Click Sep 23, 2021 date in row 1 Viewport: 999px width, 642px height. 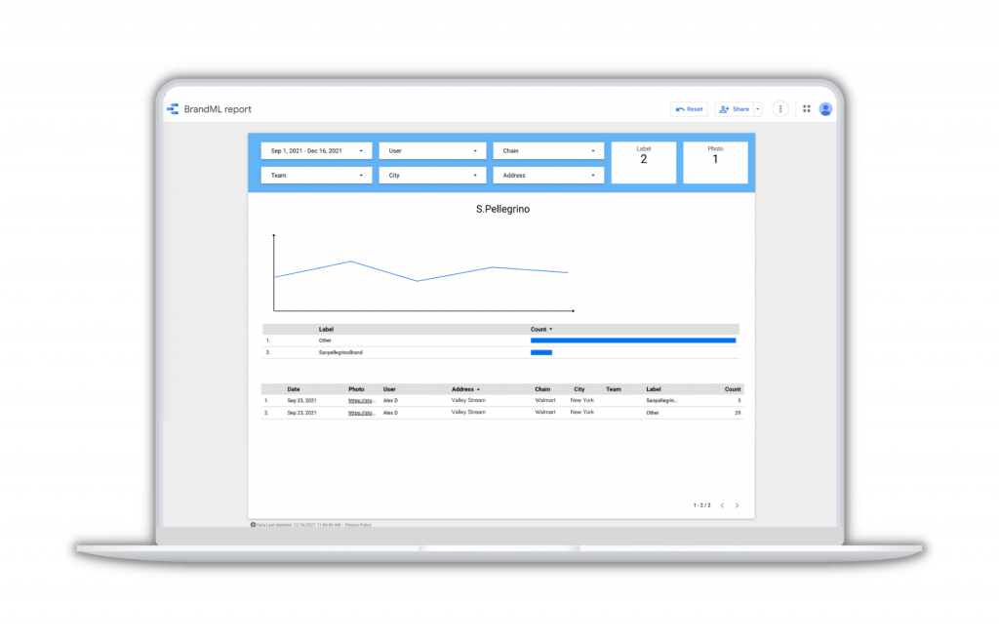[x=301, y=401]
